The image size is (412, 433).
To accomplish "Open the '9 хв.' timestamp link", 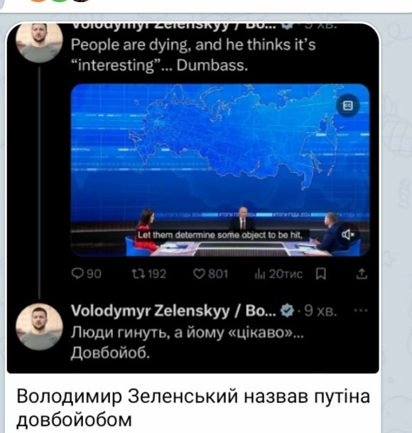I will tap(320, 311).
